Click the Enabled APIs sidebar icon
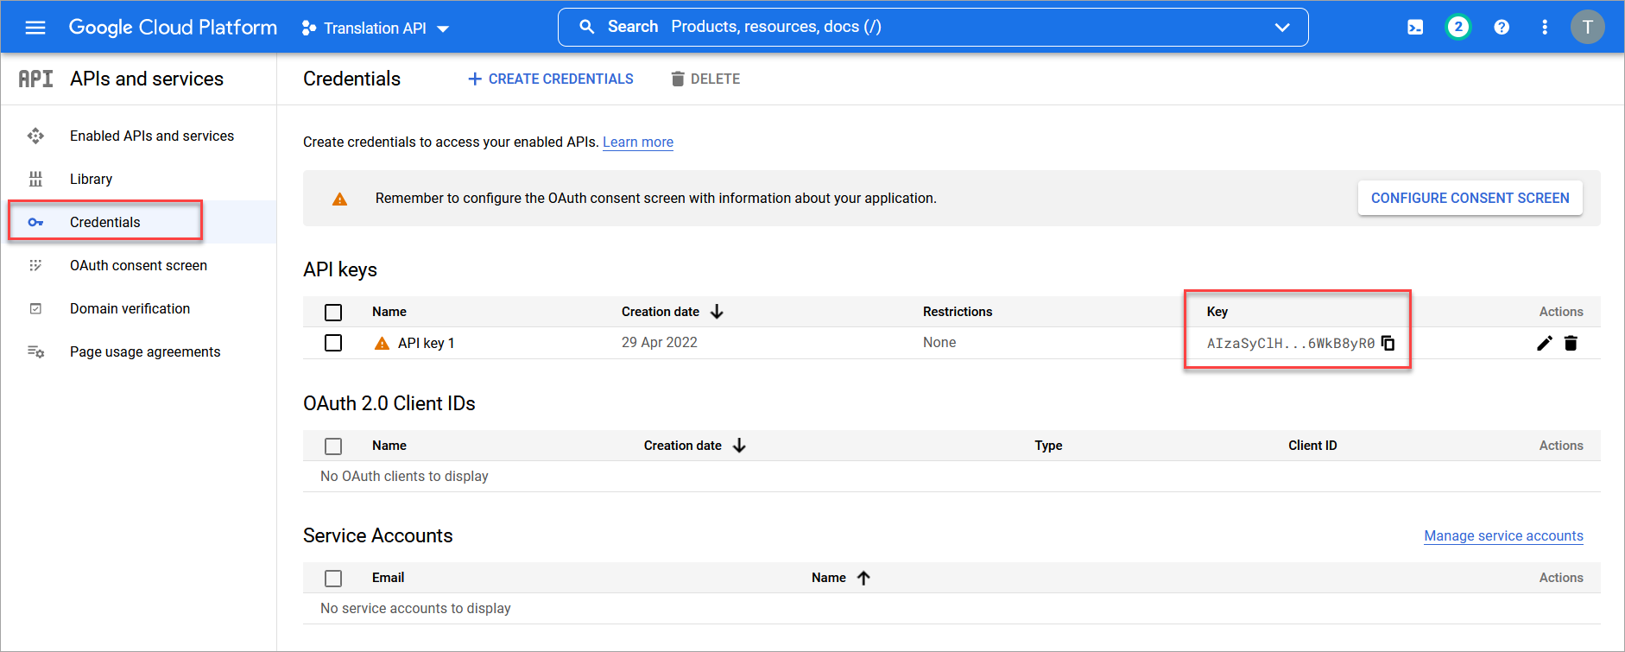 click(35, 136)
